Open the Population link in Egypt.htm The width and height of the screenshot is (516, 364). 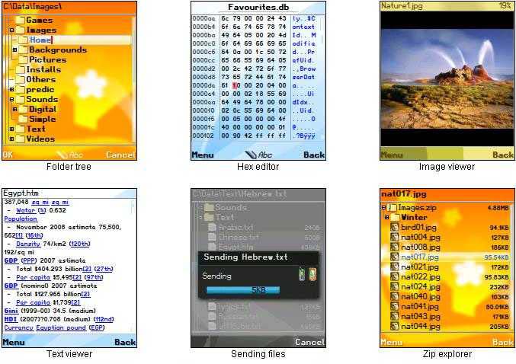(x=21, y=219)
